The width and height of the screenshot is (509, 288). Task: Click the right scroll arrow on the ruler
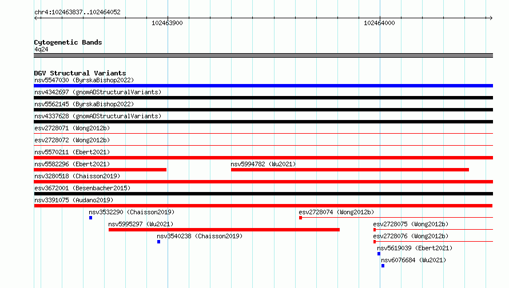[x=491, y=18]
